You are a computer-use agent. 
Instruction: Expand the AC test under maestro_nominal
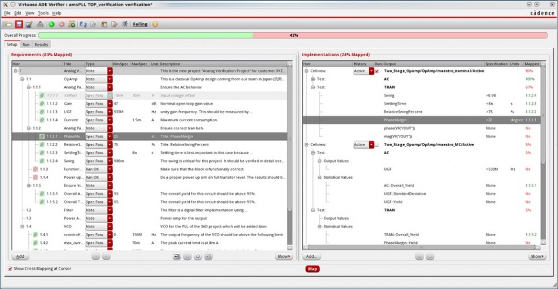(313, 79)
